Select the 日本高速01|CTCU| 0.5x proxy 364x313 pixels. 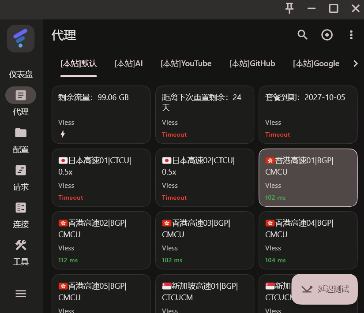click(101, 178)
